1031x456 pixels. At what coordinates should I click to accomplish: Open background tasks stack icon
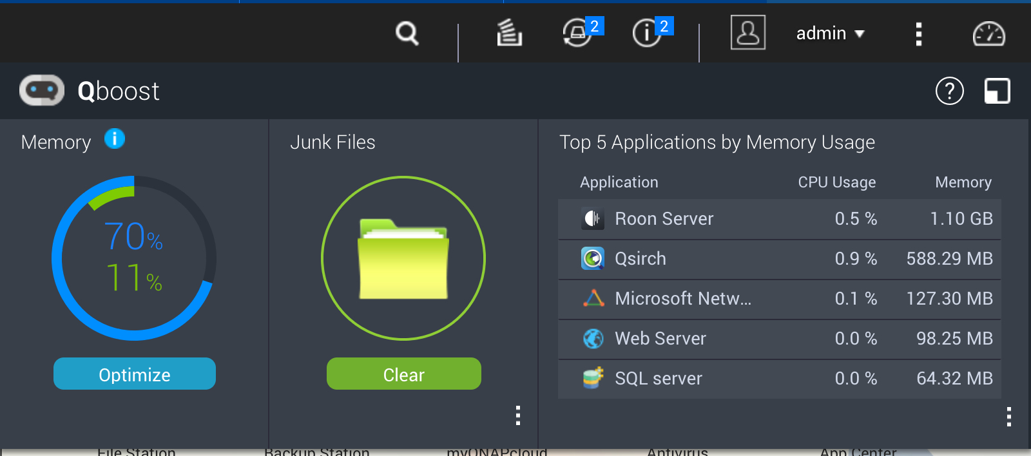click(x=509, y=33)
